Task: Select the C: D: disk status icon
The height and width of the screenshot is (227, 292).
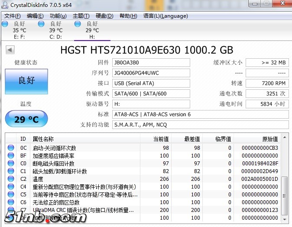Action: [x=41, y=24]
